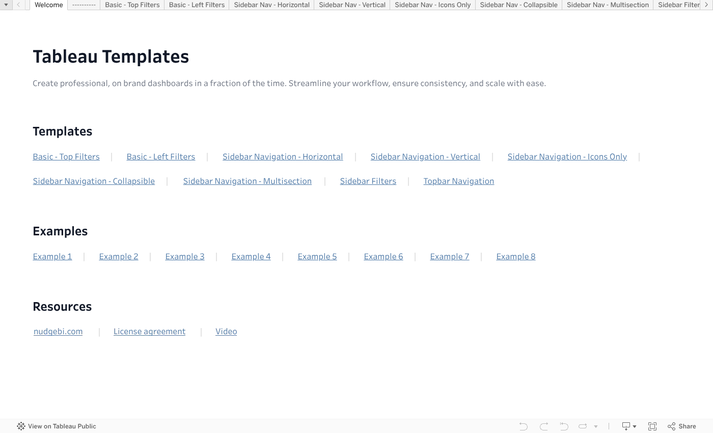This screenshot has width=713, height=433.
Task: Open Sidebar Navigation - Multisection link
Action: point(248,181)
